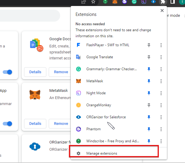Click the search extensions field

(29, 16)
